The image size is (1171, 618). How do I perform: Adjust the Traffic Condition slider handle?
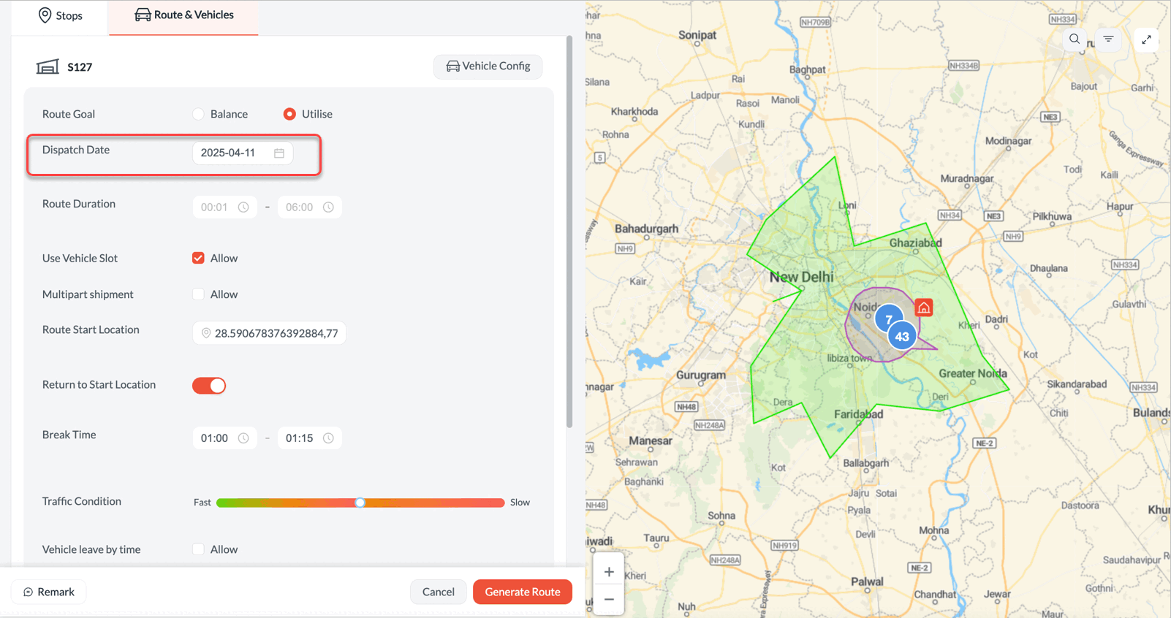tap(360, 503)
